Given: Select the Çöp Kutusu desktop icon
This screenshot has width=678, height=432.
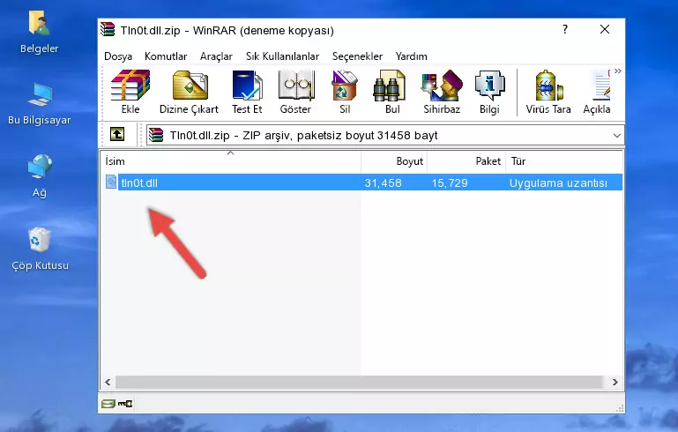Looking at the screenshot, I should [40, 250].
